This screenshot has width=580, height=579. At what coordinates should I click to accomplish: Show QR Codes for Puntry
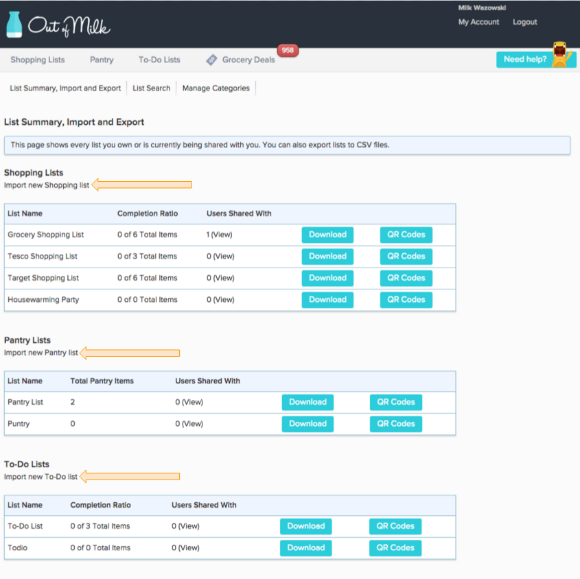pos(396,424)
